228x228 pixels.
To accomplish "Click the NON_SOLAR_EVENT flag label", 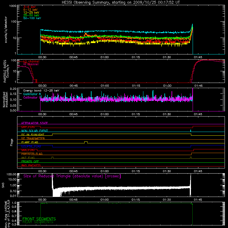I will (x=34, y=131).
